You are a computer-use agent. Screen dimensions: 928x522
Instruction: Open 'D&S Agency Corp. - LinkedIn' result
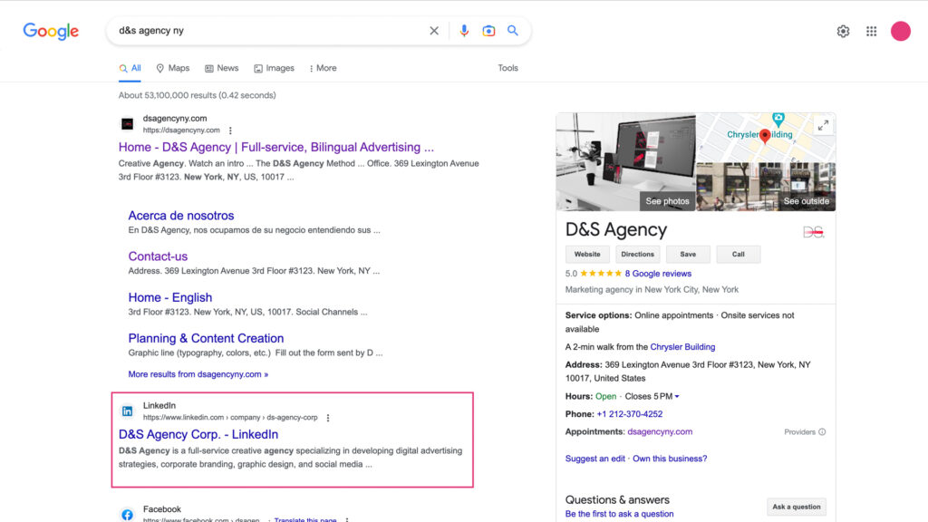tap(198, 434)
